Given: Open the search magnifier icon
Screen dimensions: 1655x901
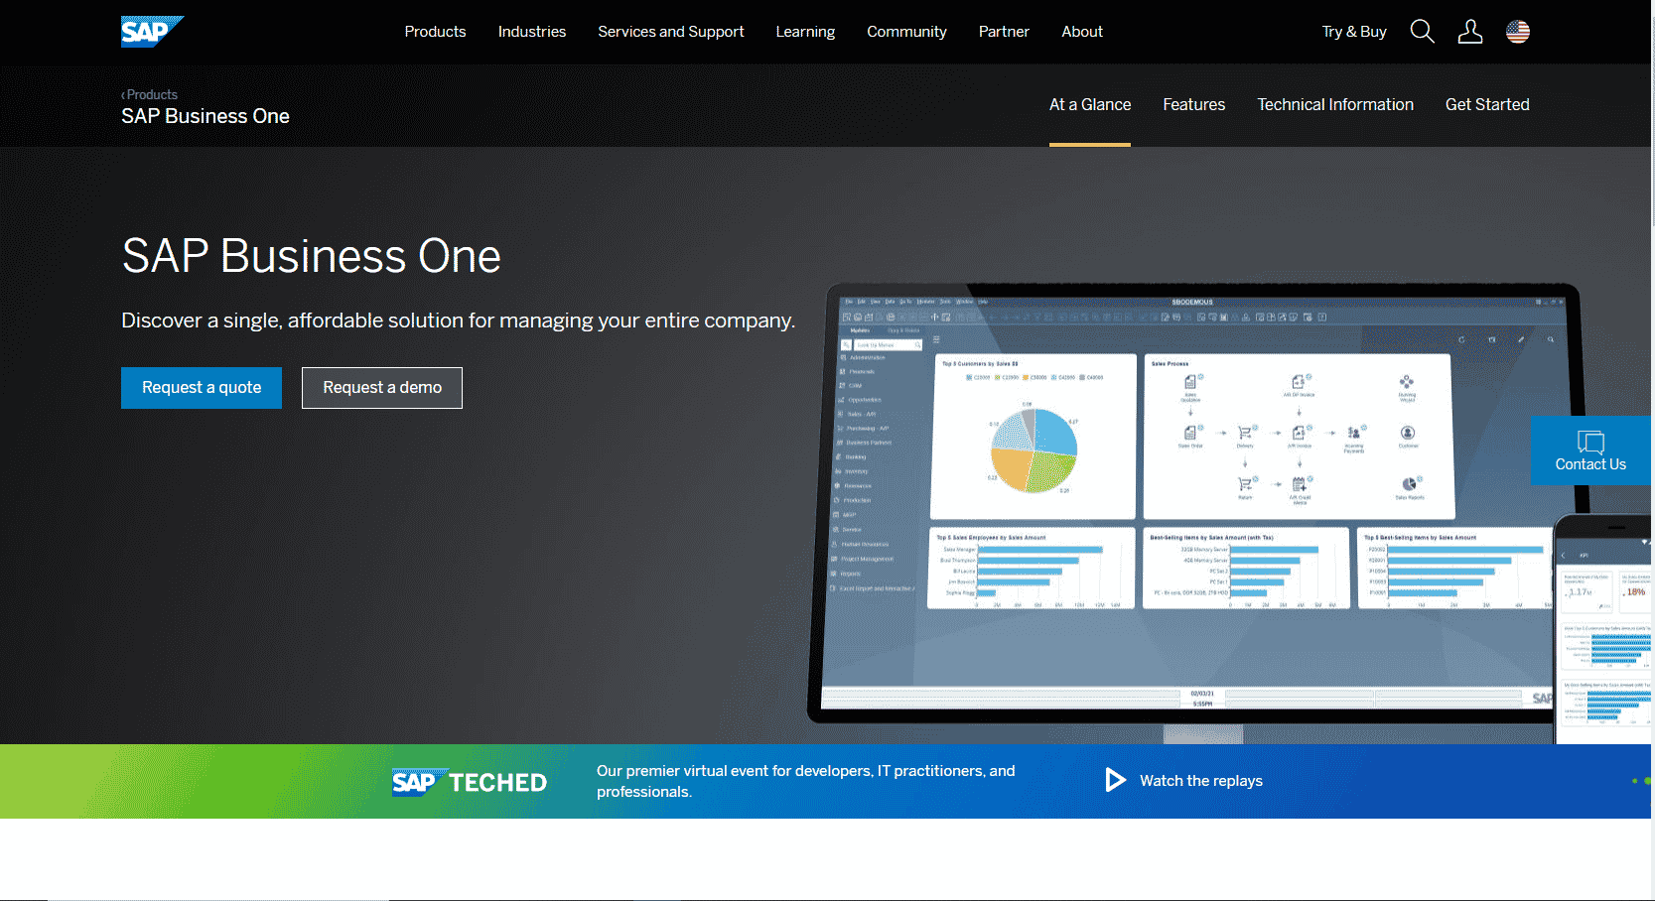Looking at the screenshot, I should tap(1422, 32).
